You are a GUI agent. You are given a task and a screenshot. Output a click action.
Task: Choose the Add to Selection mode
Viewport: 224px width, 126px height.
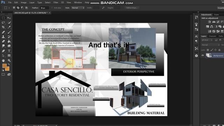pyautogui.click(x=18, y=8)
